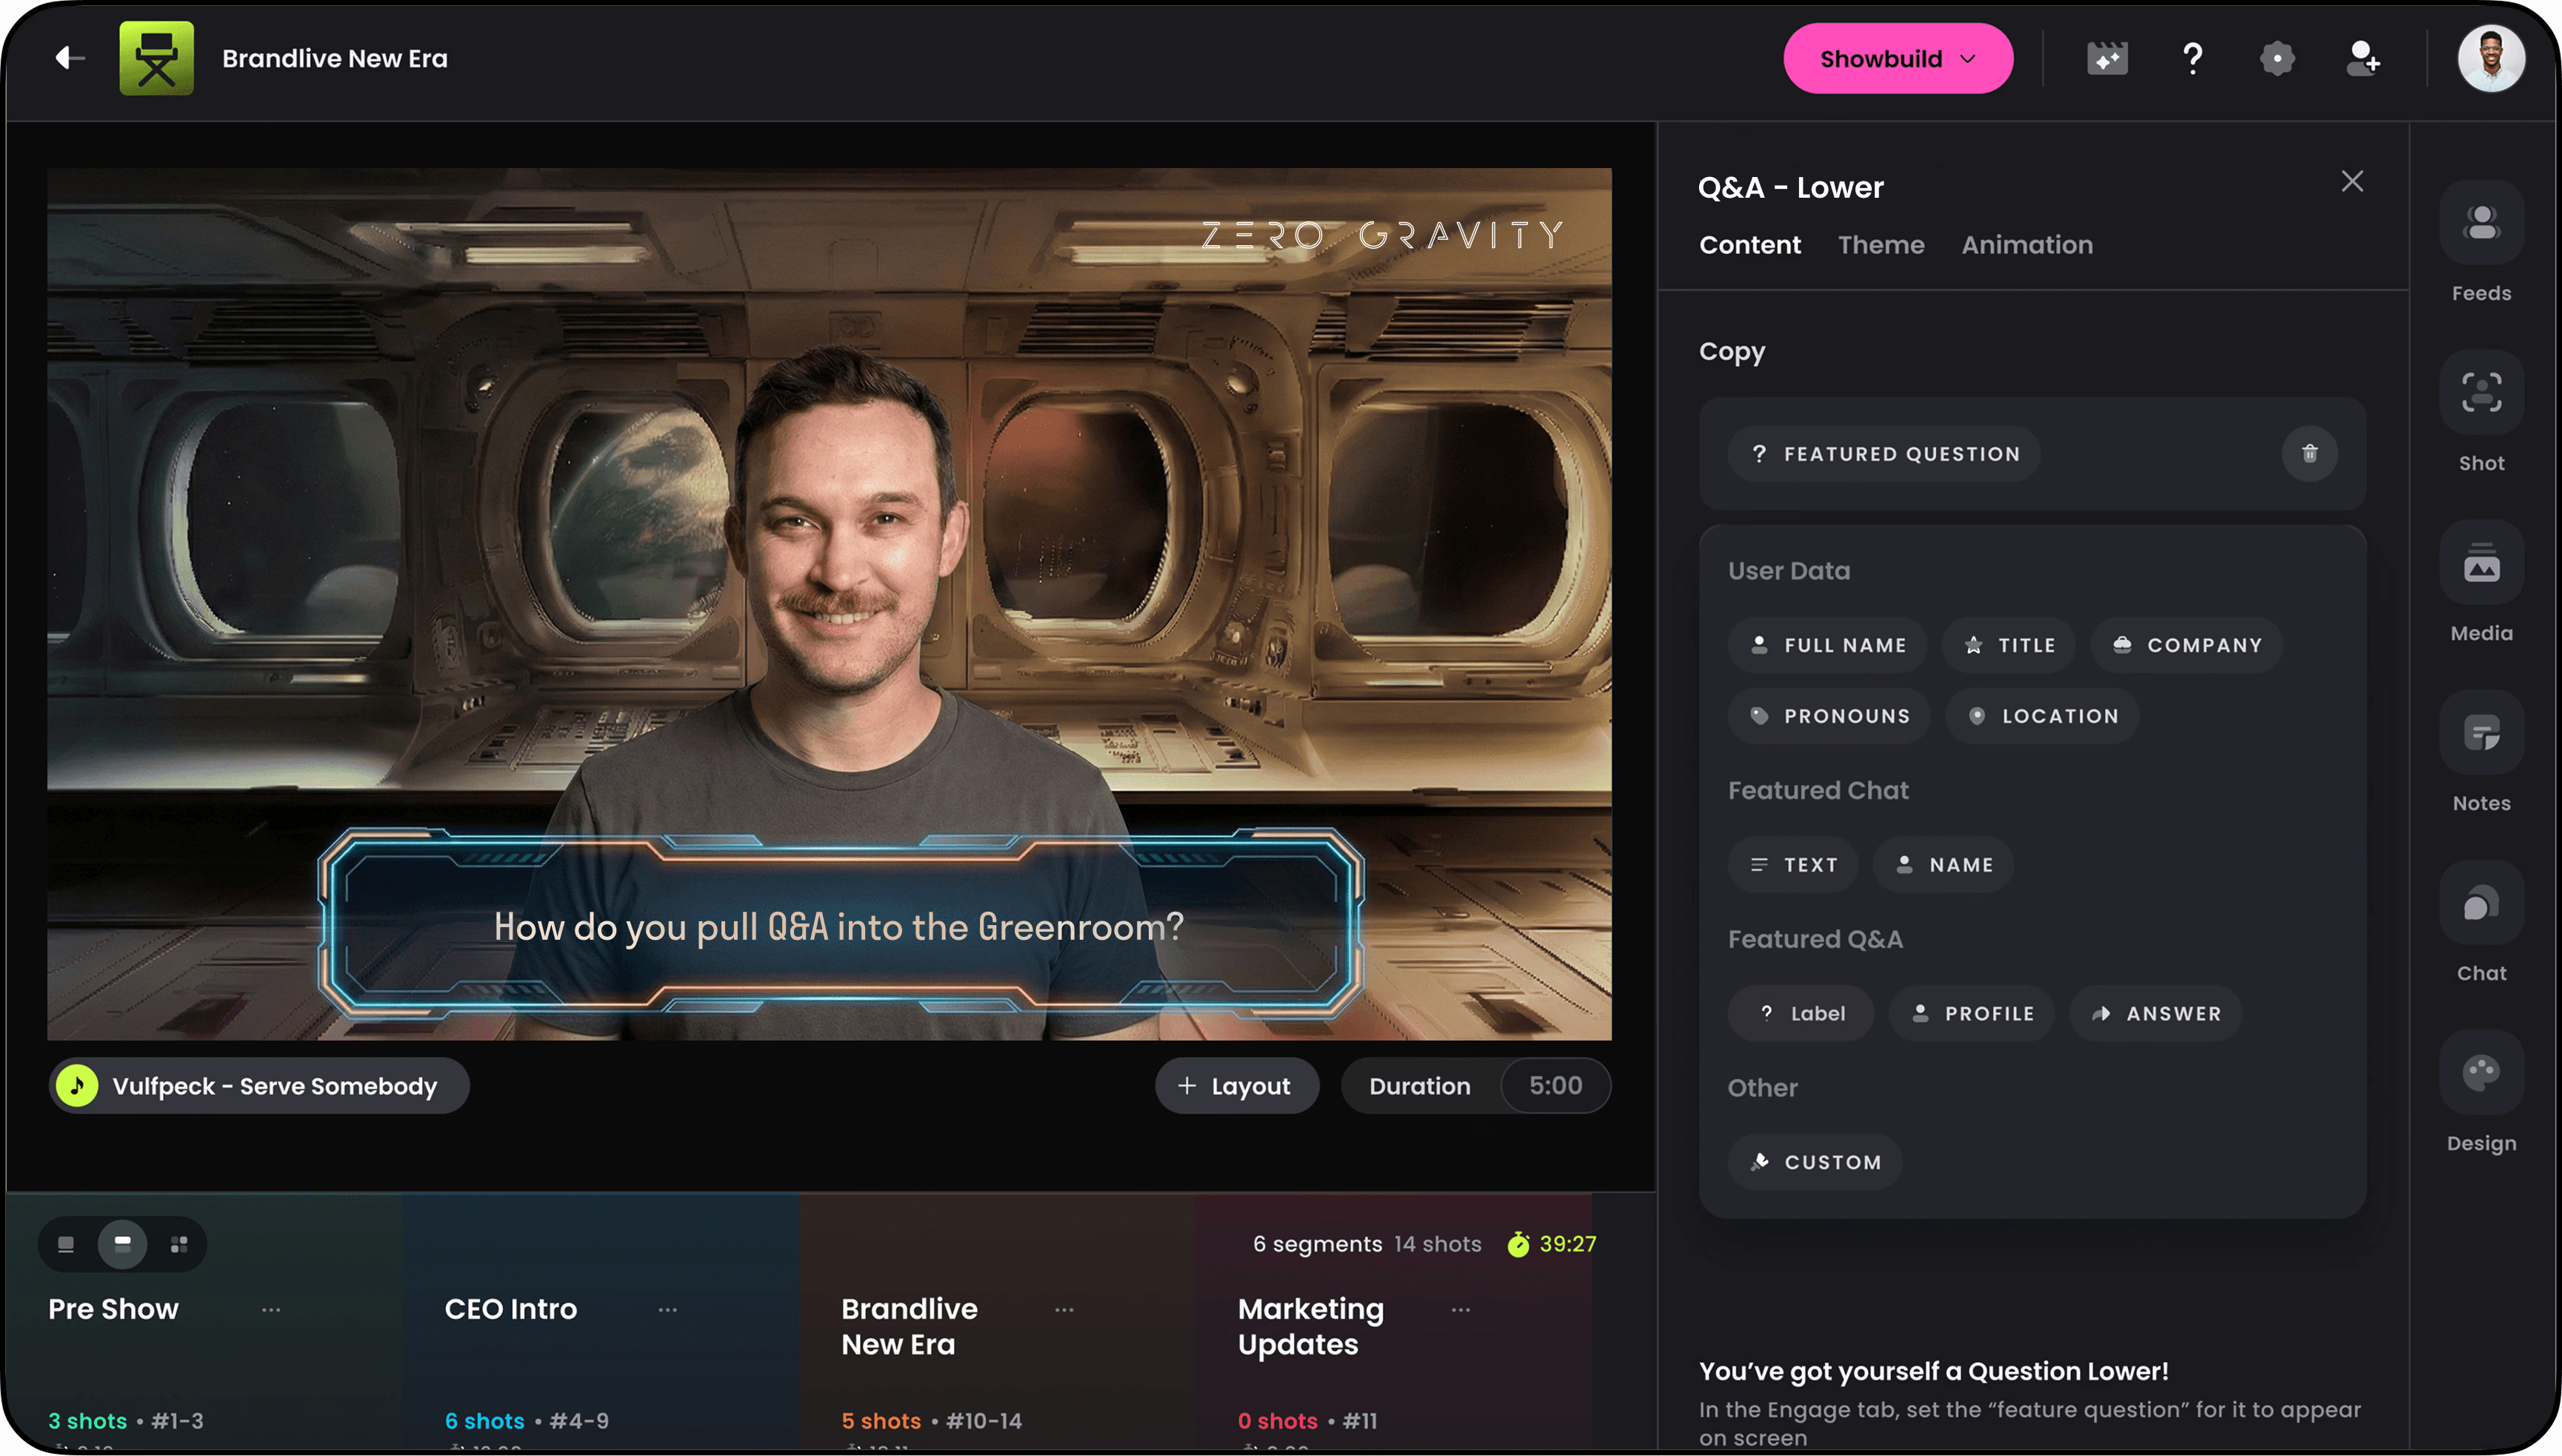Open the CEO Intro segment options menu
Image resolution: width=2562 pixels, height=1456 pixels.
[668, 1309]
